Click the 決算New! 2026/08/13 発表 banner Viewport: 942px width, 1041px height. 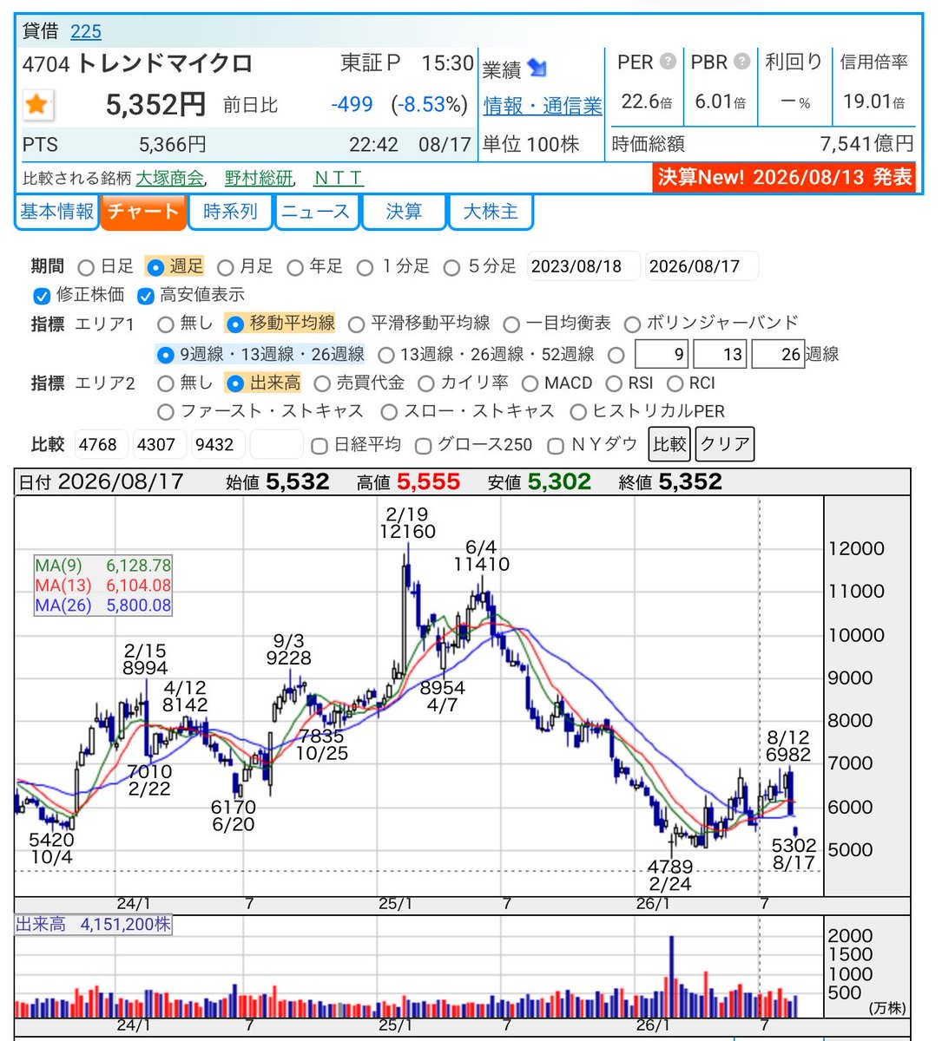pyautogui.click(x=784, y=177)
